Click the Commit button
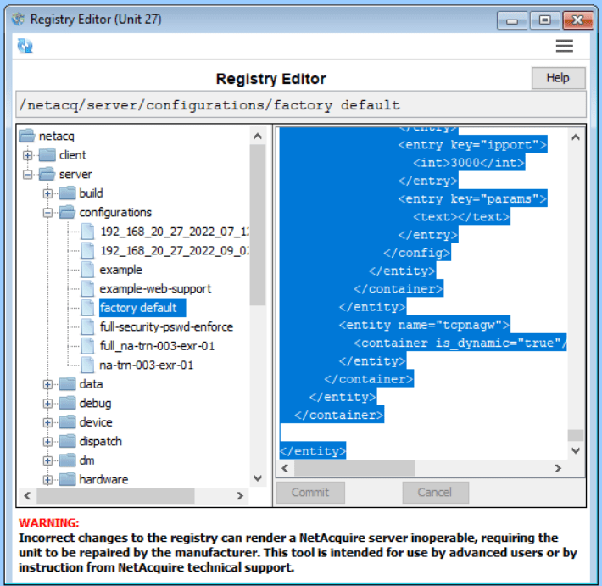Screen dimensions: 602x586 [x=310, y=493]
